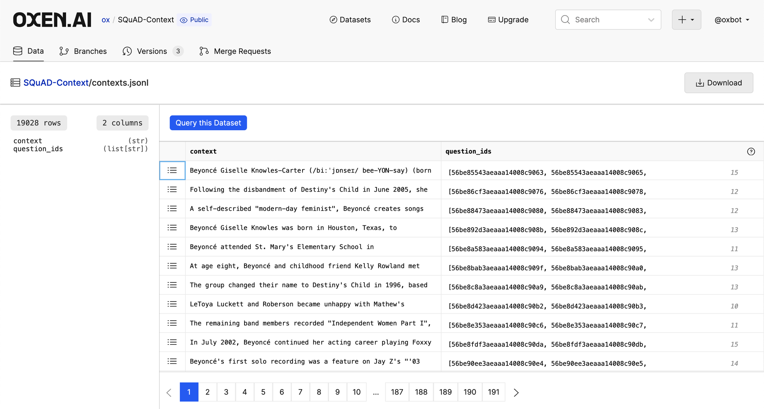The width and height of the screenshot is (764, 409).
Task: Go to next page with right arrow
Action: click(x=516, y=392)
